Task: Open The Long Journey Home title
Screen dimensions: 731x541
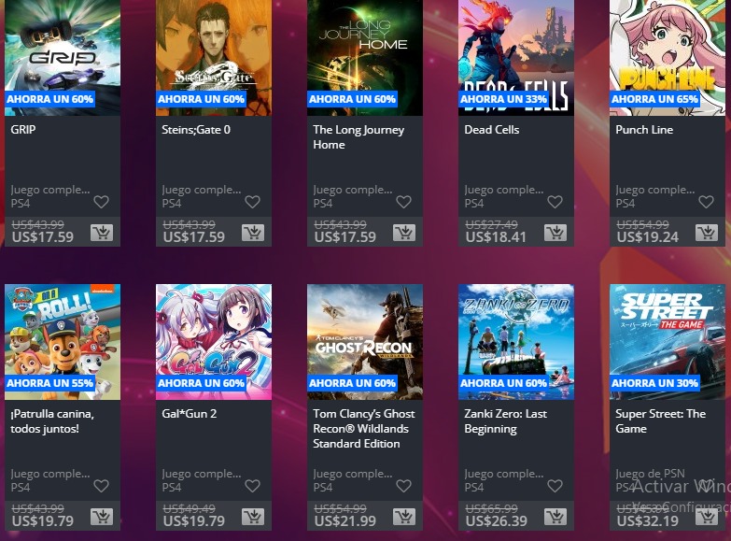Action: coord(358,137)
